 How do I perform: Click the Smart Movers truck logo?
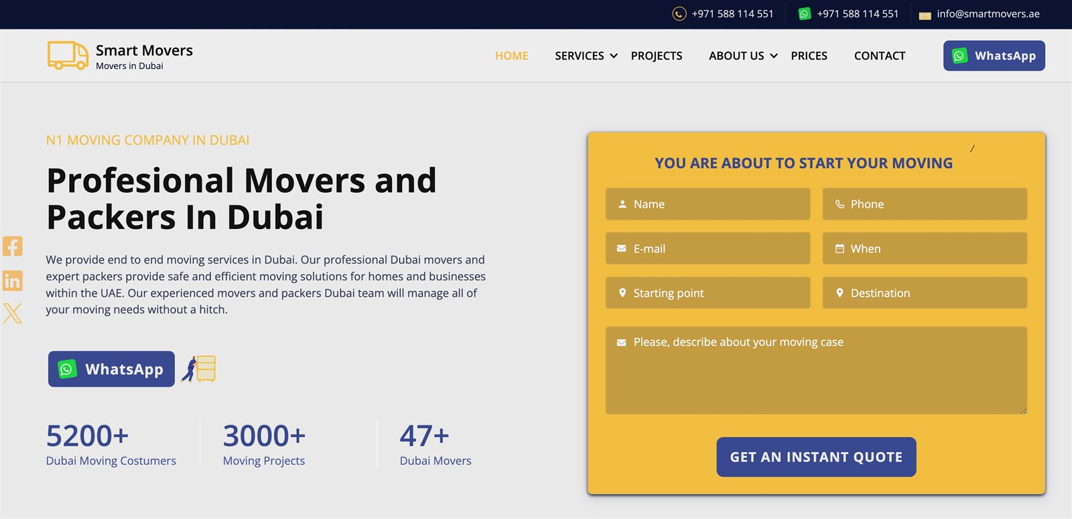68,56
